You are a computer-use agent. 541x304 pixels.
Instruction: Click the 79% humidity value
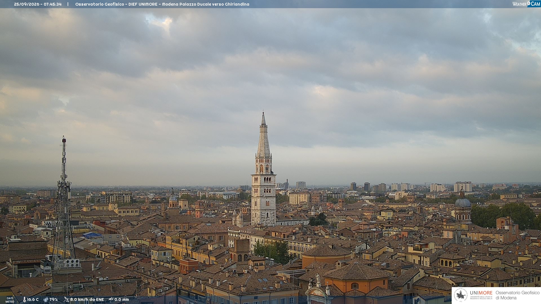(x=54, y=300)
